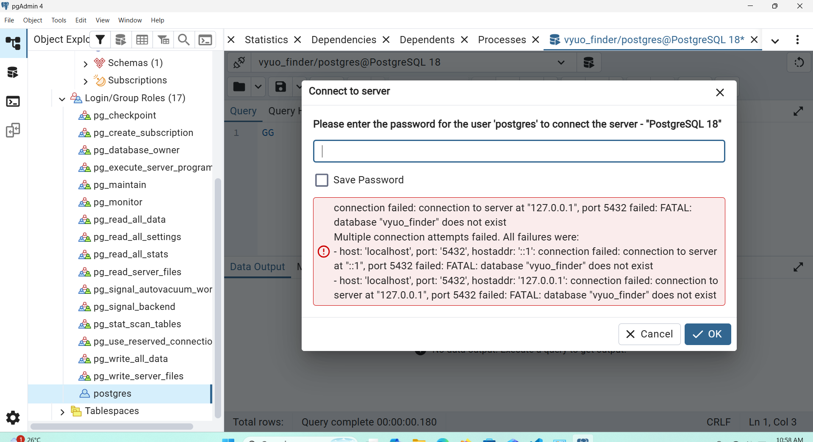
Task: Open the Settings gear in the sidebar
Action: [x=13, y=418]
